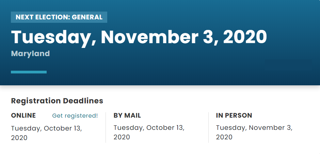320x154 pixels.
Task: Select the deadline date under BY MAIL
Action: (149, 132)
